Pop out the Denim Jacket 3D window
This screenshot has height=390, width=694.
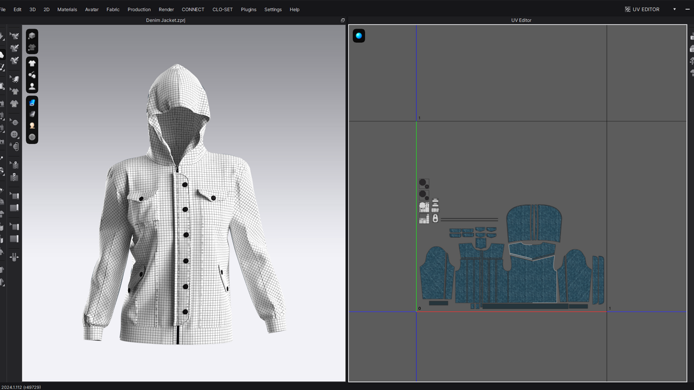coord(343,20)
